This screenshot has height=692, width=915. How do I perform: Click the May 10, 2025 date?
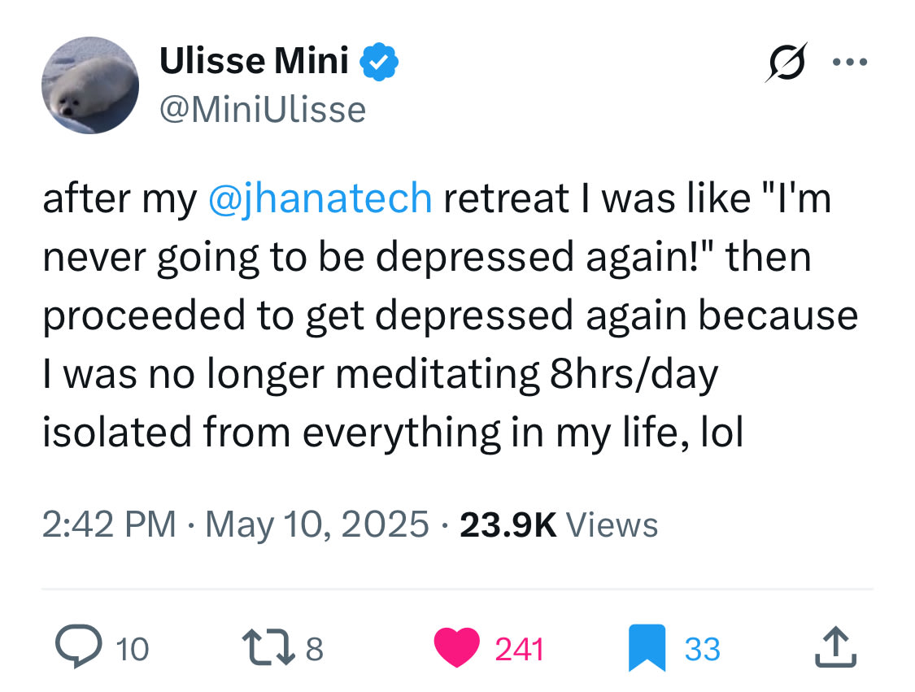coord(317,524)
